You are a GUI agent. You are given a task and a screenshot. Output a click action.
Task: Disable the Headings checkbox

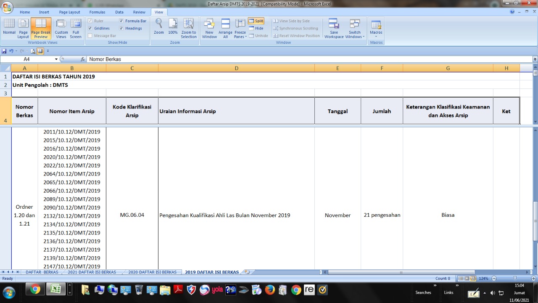pos(121,28)
